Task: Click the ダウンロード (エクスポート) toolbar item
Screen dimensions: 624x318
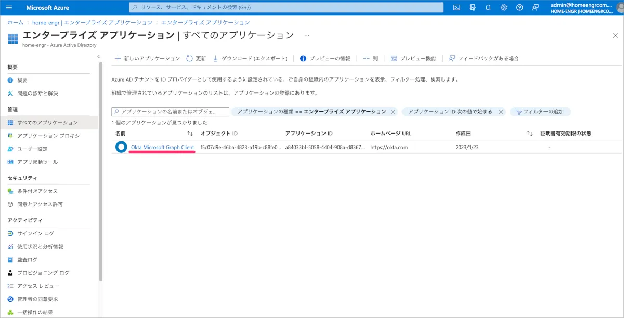Action: (x=250, y=59)
